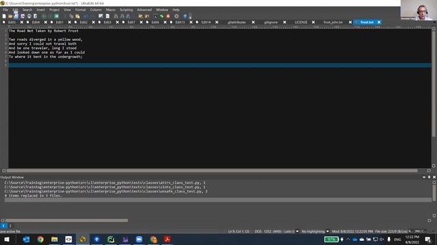Open the Advanced menu
437x245 pixels.
pyautogui.click(x=144, y=10)
